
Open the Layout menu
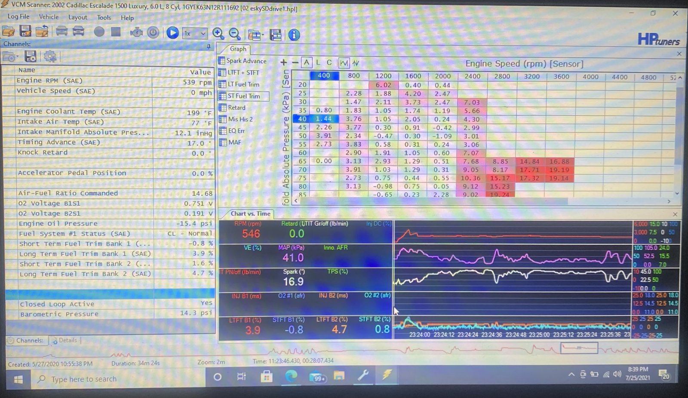77,17
